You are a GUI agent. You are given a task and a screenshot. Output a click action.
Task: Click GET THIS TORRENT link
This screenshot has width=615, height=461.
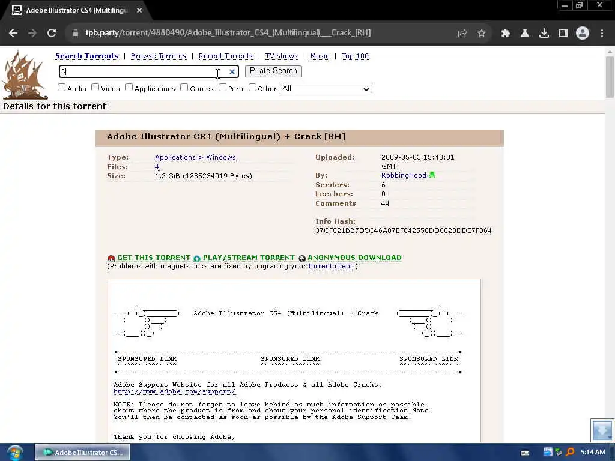point(154,258)
